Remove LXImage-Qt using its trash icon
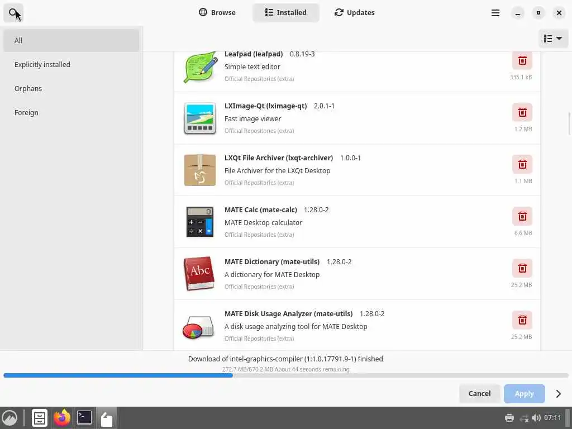 pyautogui.click(x=522, y=112)
